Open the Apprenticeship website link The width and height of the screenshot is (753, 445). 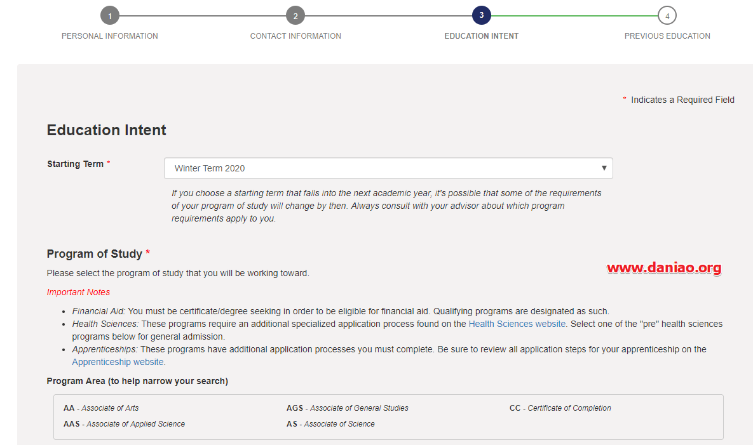point(118,362)
